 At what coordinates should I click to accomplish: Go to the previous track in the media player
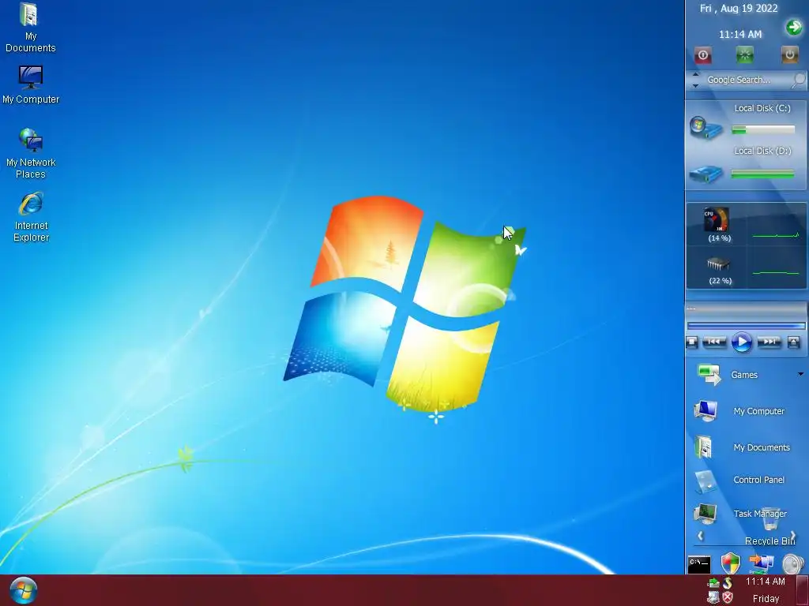[x=714, y=342]
